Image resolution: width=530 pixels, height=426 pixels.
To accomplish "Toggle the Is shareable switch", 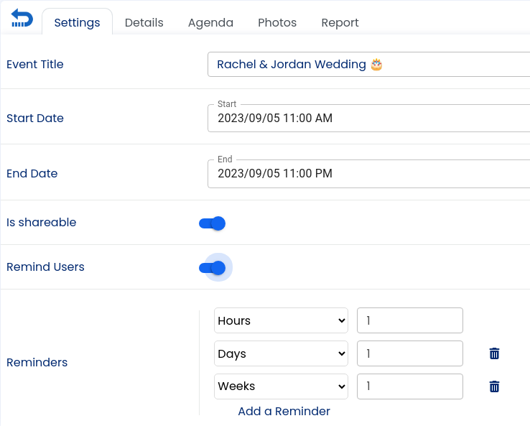I will 213,223.
